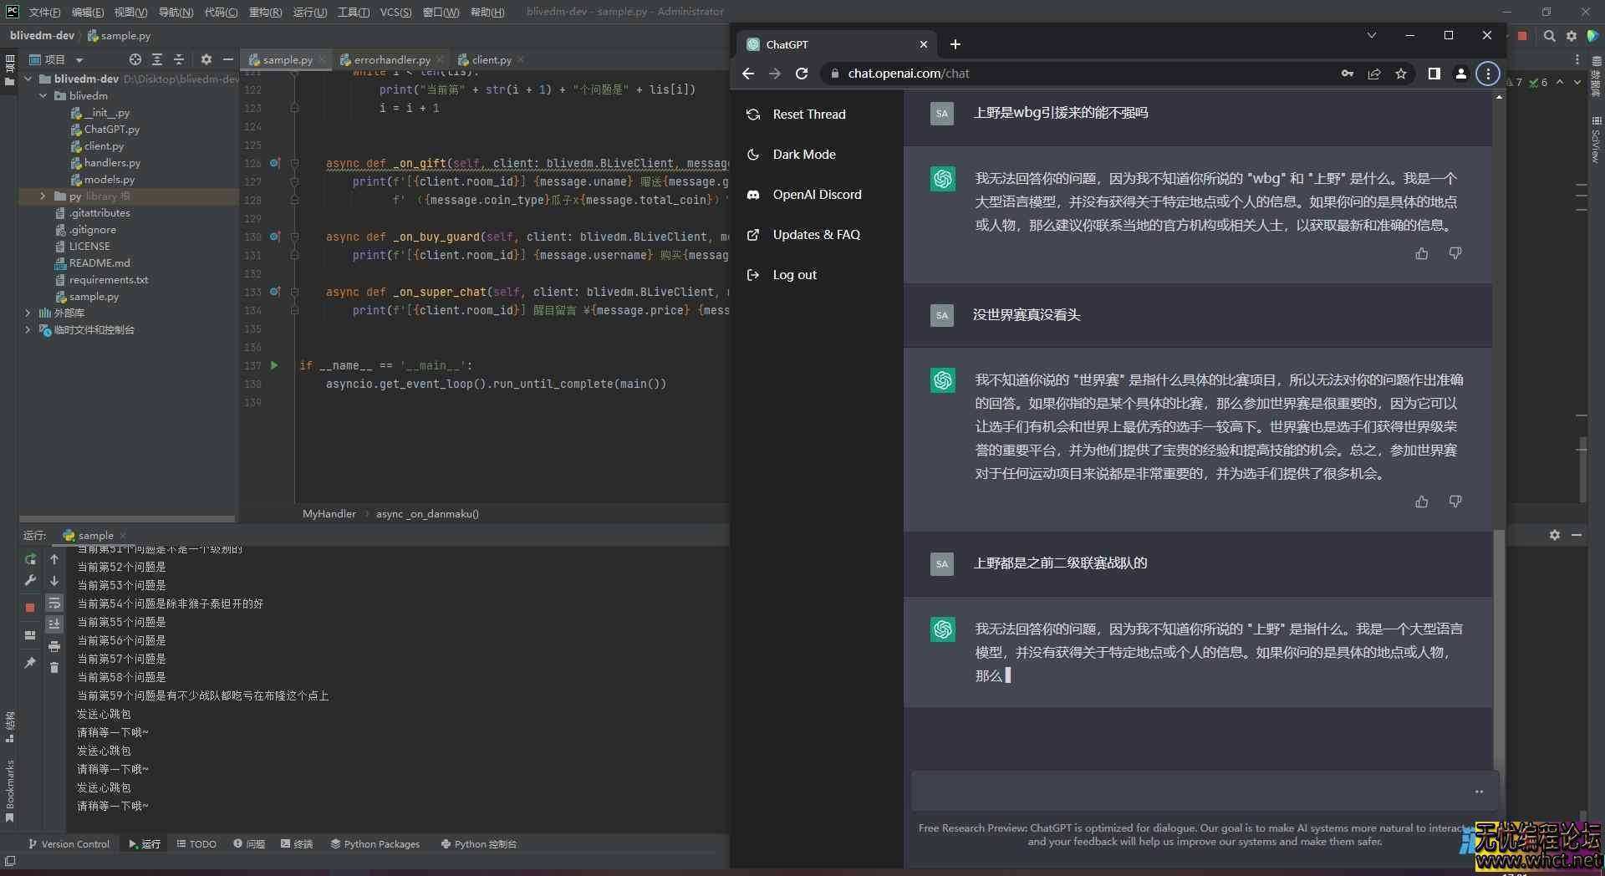
Task: Click the run arrow next to line 137
Action: [x=273, y=365]
